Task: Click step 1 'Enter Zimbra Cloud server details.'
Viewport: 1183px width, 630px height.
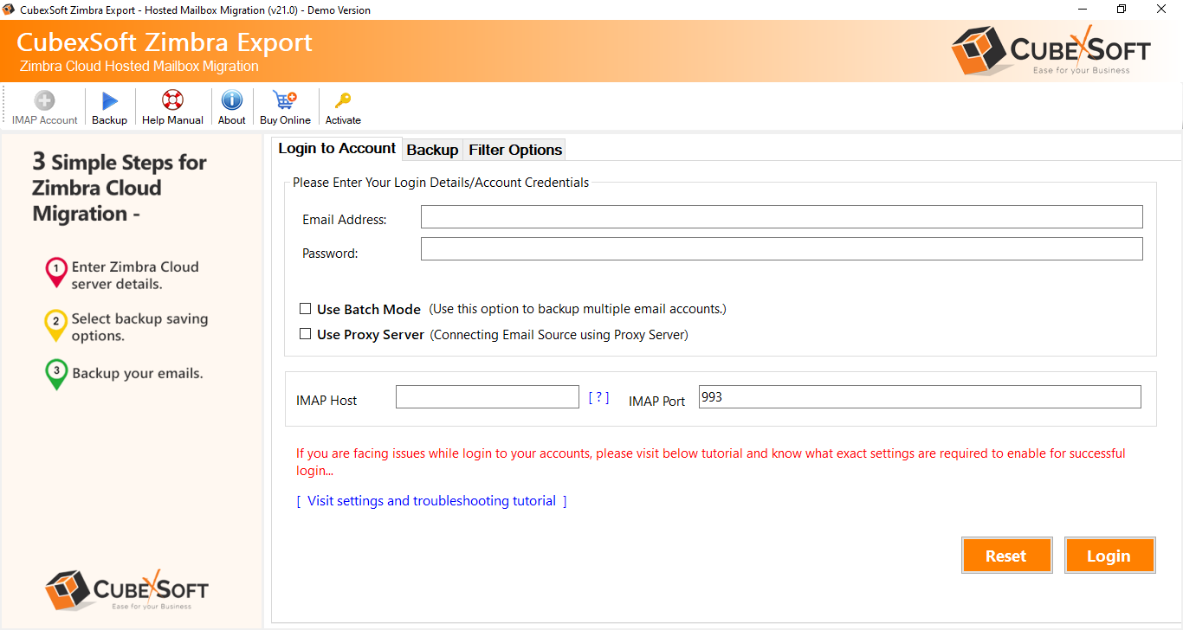Action: tap(122, 275)
